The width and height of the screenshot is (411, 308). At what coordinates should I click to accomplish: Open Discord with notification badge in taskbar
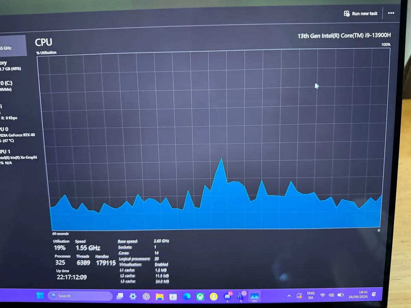(227, 296)
